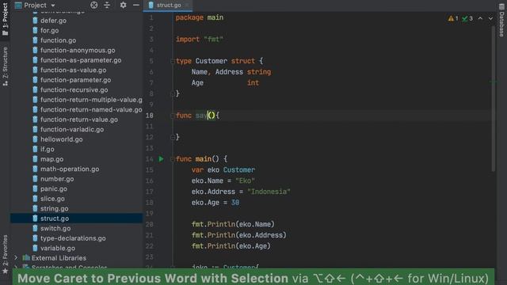Fold the main function block
Viewport: 507px width, 285px height.
coord(173,158)
